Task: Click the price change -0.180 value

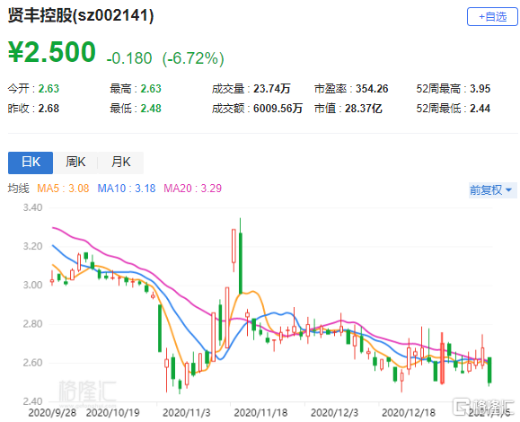Action: (x=129, y=58)
